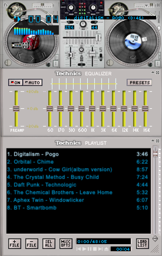Click the 1K band slider handle
Viewport: 162px width, 256px height.
pos(92,109)
